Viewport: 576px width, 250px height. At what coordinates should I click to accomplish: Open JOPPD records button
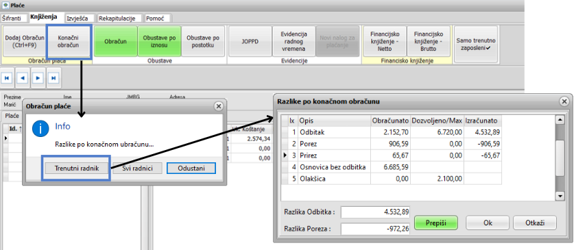[x=250, y=42]
